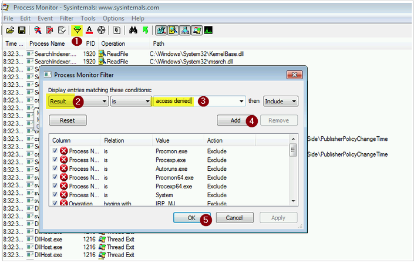417x263 pixels.
Task: Click the red exclude icon on Procmon64.exe row
Action: (x=63, y=177)
